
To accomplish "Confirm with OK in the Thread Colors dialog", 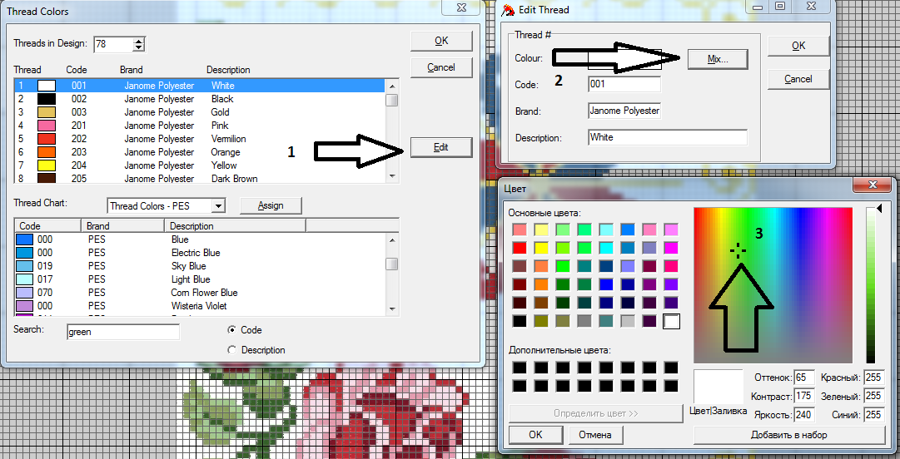I will tap(441, 41).
